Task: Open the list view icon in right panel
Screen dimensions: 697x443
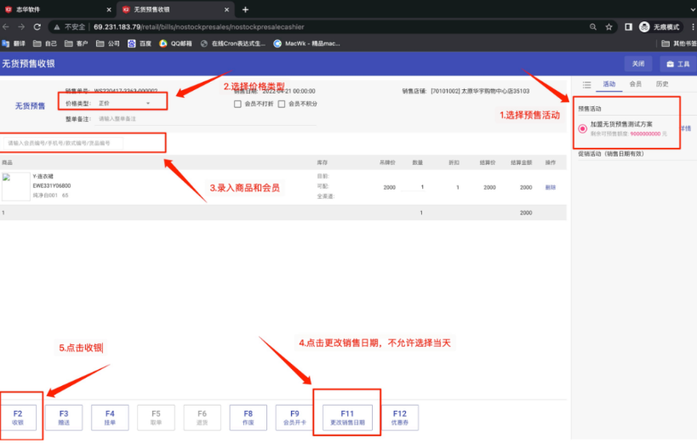Action: tap(586, 84)
